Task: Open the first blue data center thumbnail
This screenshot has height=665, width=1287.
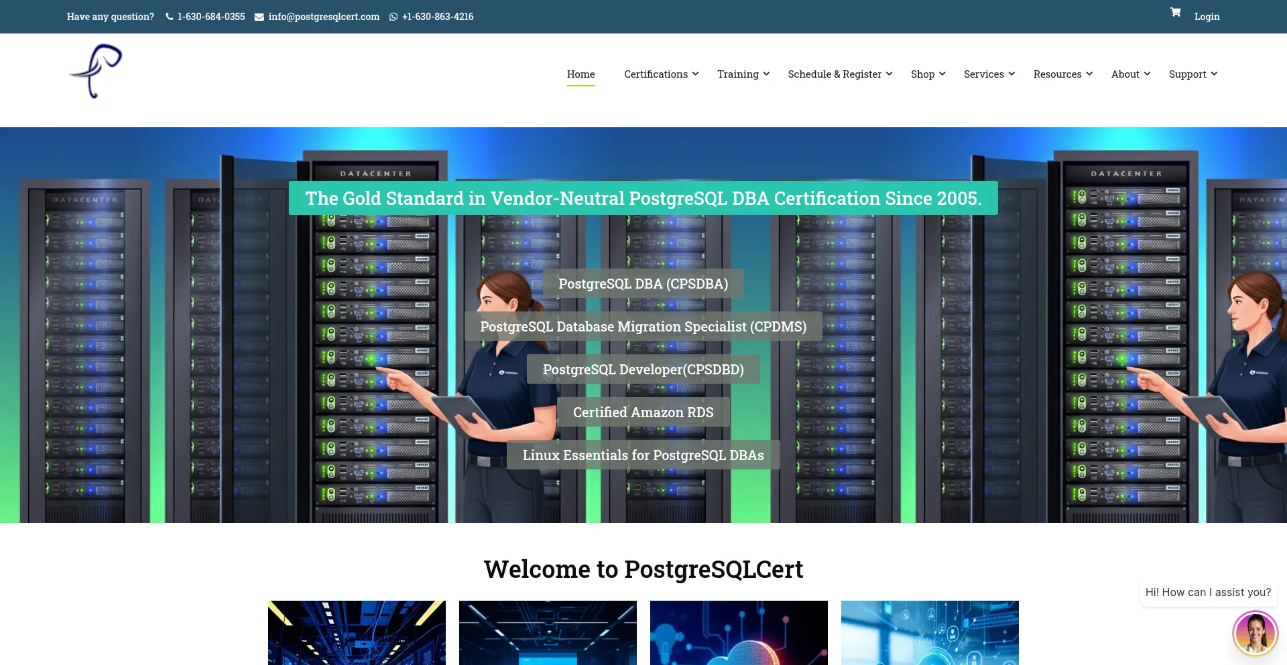Action: [x=357, y=633]
